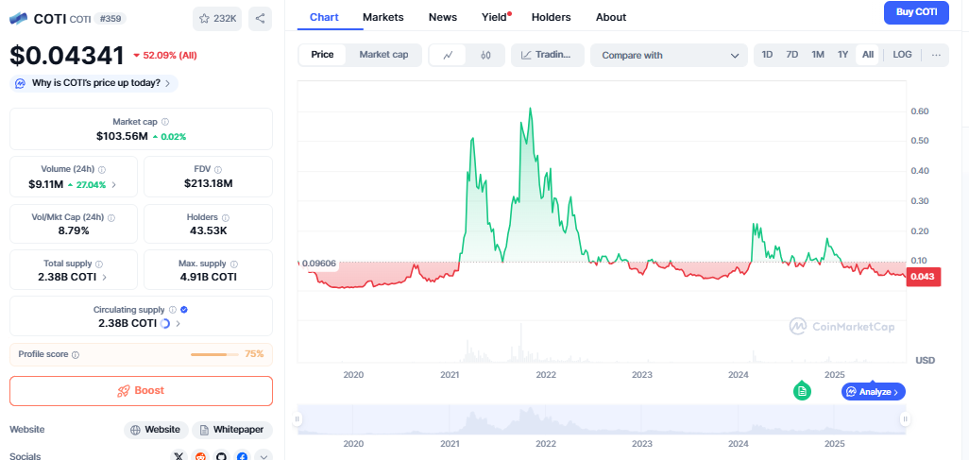Open Facebook social icon

pyautogui.click(x=242, y=456)
